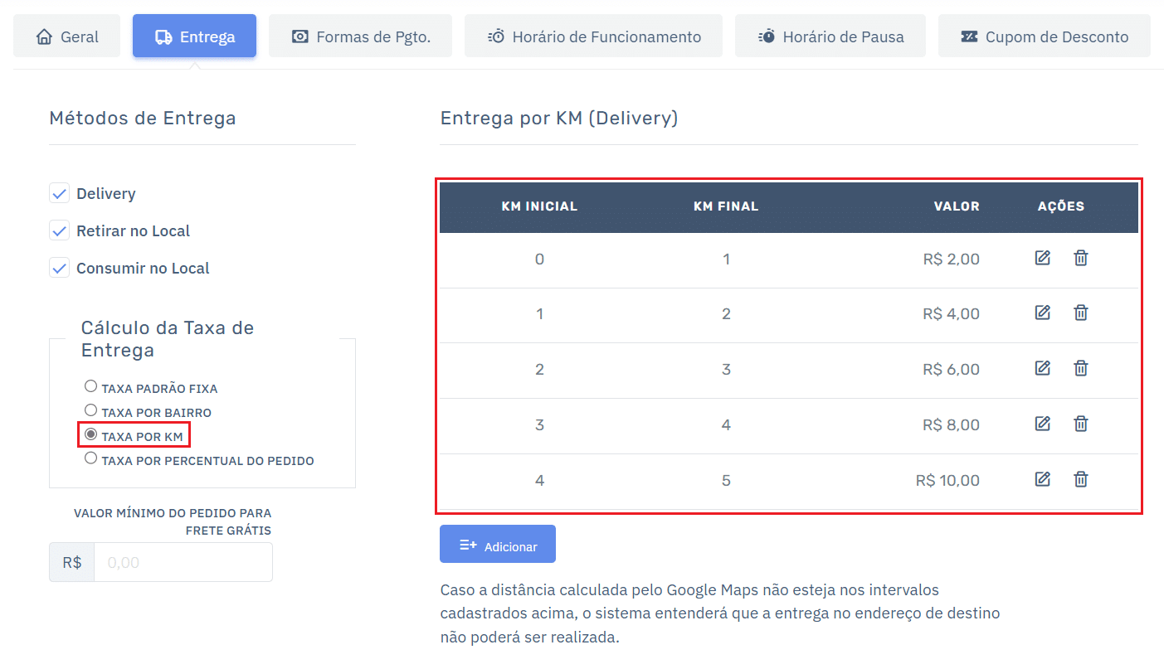Open the Formas de Pgto. tab
This screenshot has height=669, width=1164.
coord(360,36)
